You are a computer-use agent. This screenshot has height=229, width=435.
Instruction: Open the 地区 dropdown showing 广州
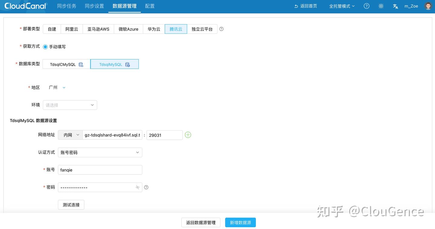(57, 87)
